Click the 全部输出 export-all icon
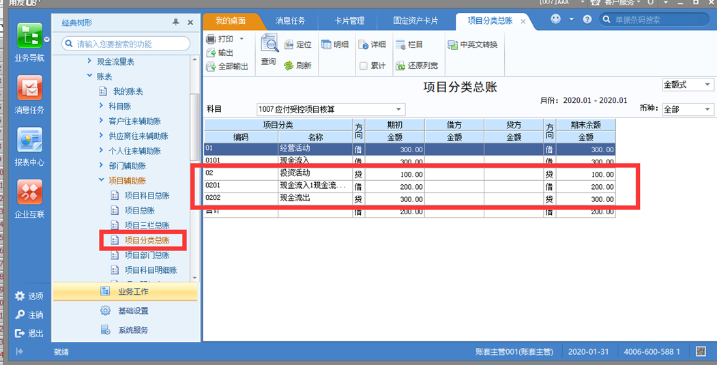 click(x=211, y=67)
